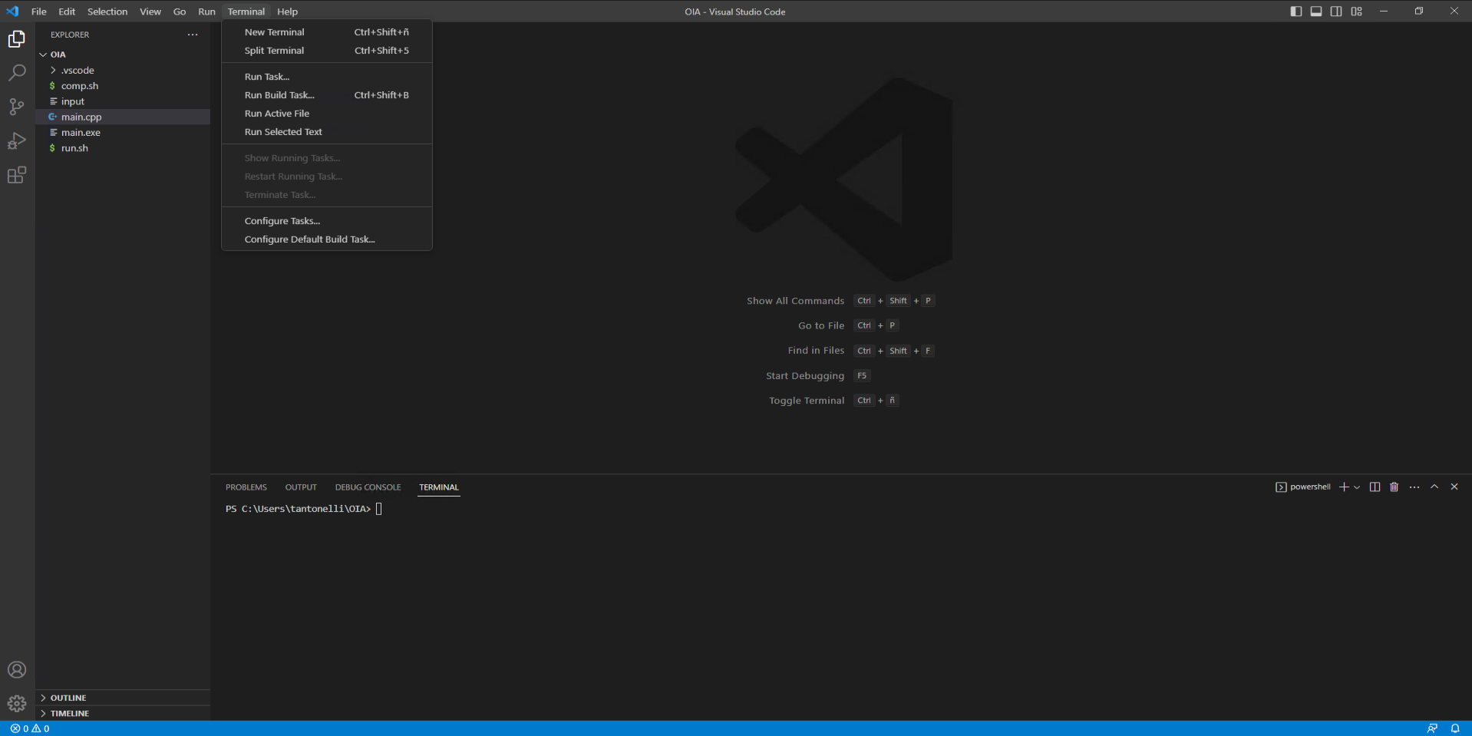Switch to the DEBUG CONSOLE tab

[x=368, y=487]
